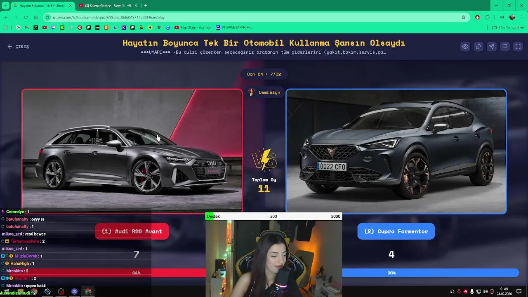Open the Bilgi Otağı - YouTube bookmark

193,28
